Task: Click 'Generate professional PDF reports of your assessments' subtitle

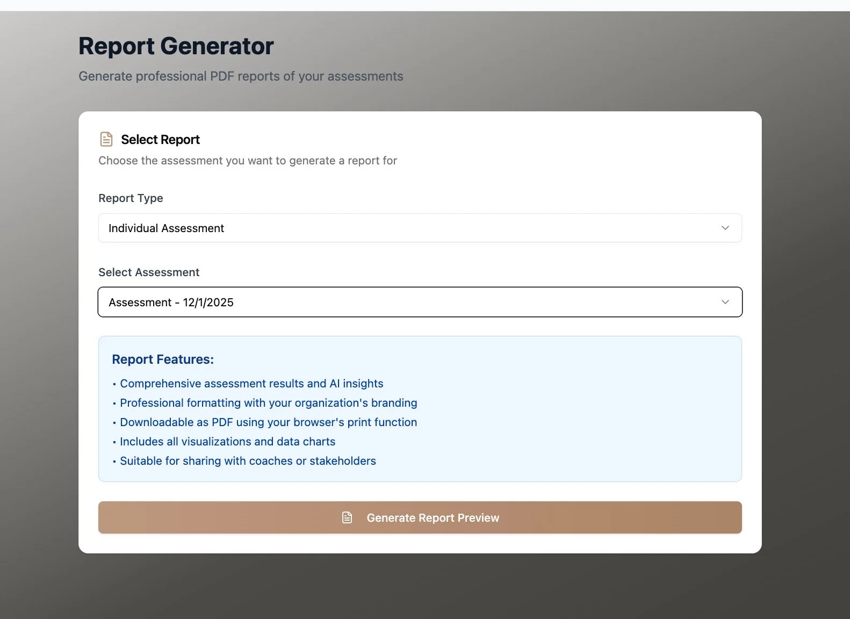Action: click(241, 76)
